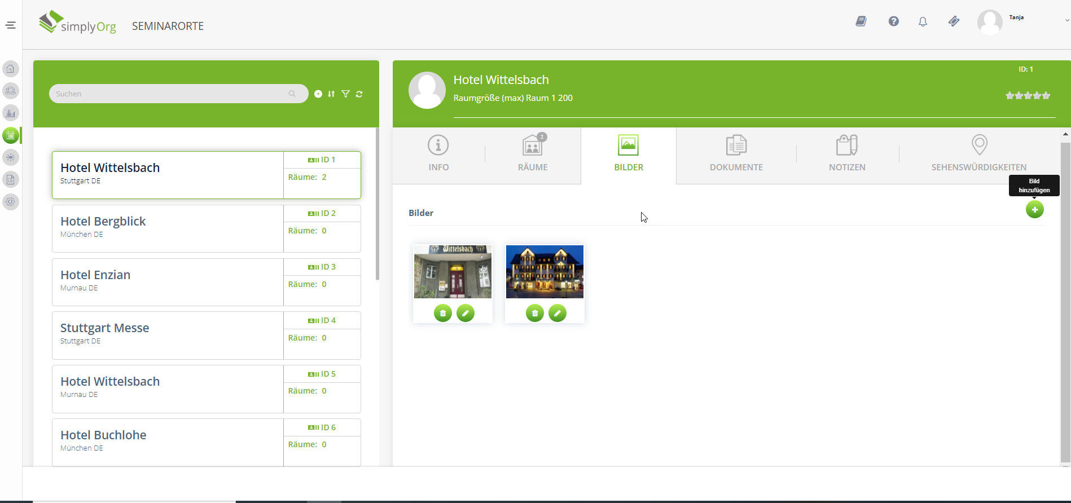The height and width of the screenshot is (503, 1071).
Task: Edit the second night-time hotel image
Action: (558, 313)
